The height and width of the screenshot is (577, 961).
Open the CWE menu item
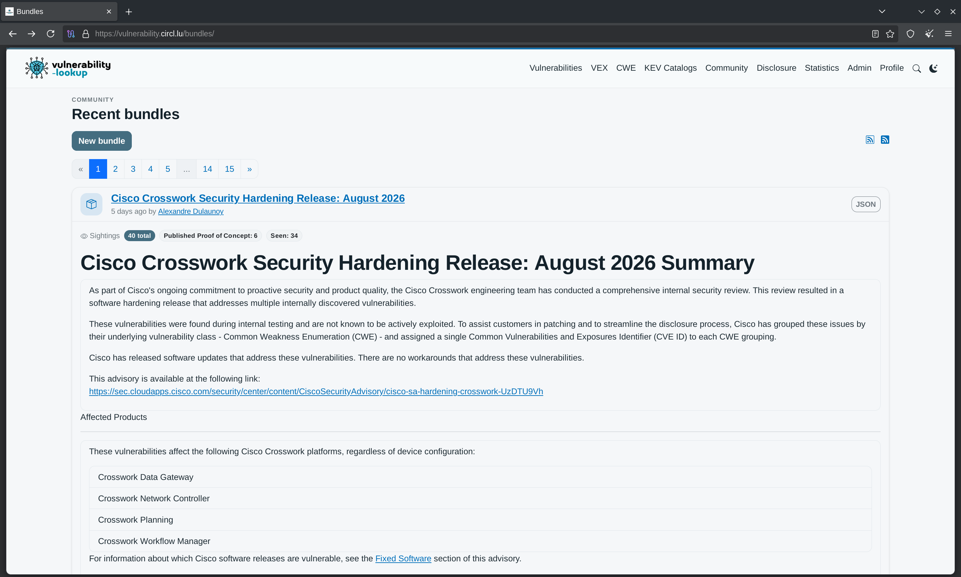click(x=626, y=68)
